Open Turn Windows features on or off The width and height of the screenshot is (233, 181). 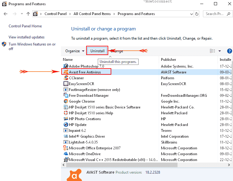point(32,46)
